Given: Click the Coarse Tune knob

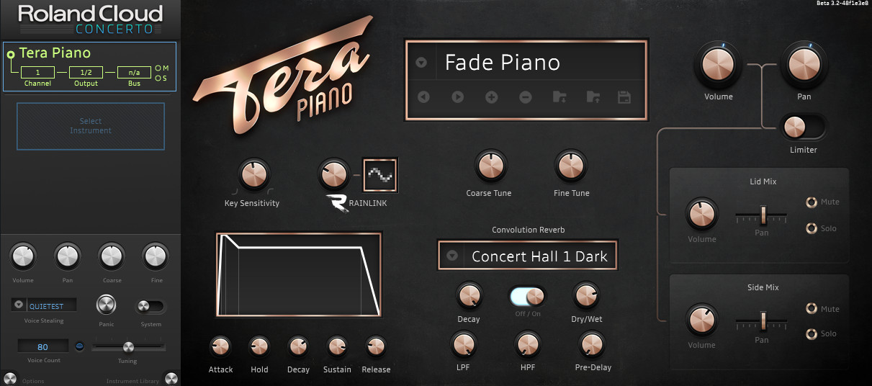Looking at the screenshot, I should (x=490, y=166).
